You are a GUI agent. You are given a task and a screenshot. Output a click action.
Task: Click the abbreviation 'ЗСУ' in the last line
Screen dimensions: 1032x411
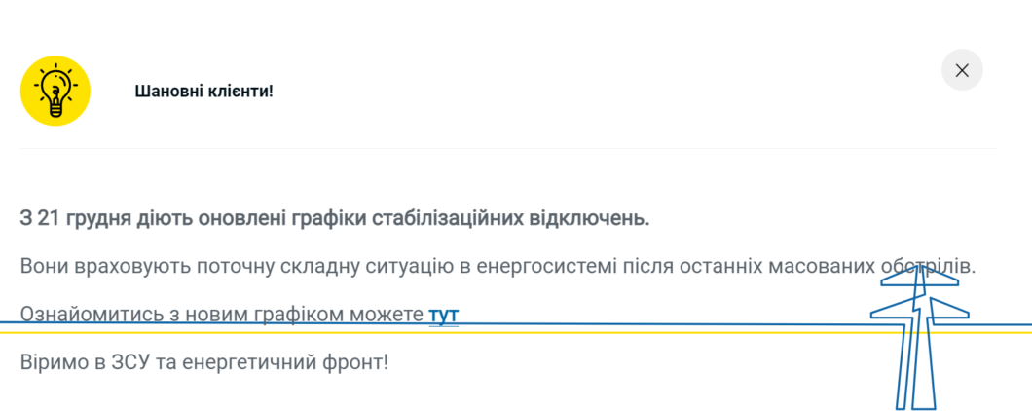click(131, 362)
